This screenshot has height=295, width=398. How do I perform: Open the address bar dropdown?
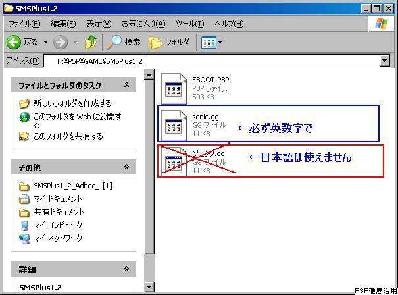[x=385, y=61]
